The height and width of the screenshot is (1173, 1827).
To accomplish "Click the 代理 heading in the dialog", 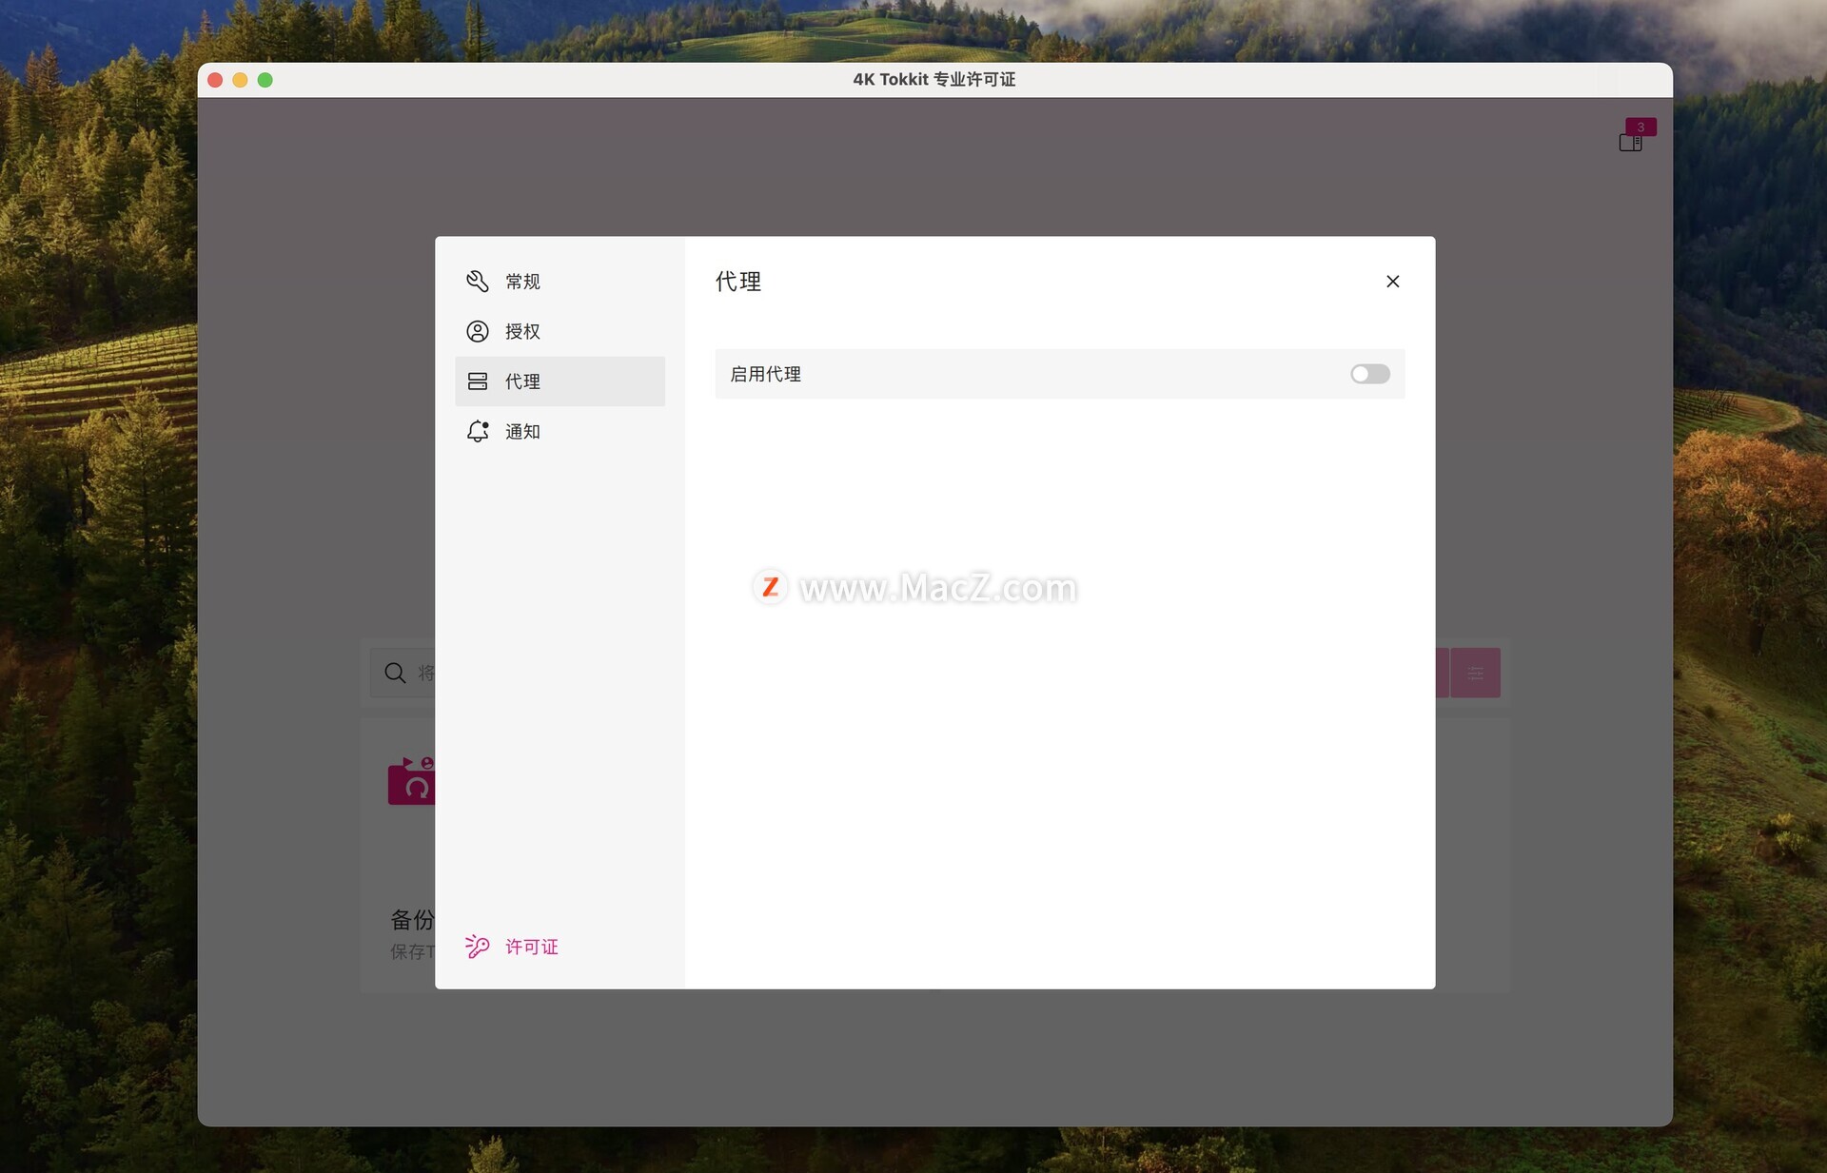I will [x=738, y=282].
